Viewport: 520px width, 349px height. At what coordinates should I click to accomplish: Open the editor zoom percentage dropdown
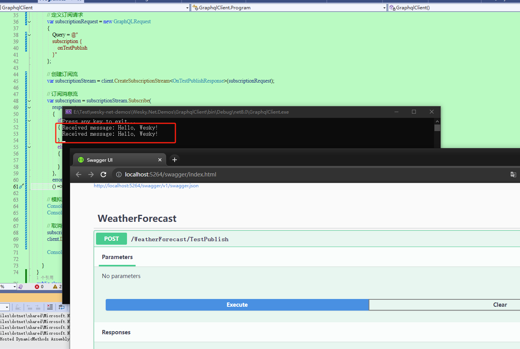(8, 287)
